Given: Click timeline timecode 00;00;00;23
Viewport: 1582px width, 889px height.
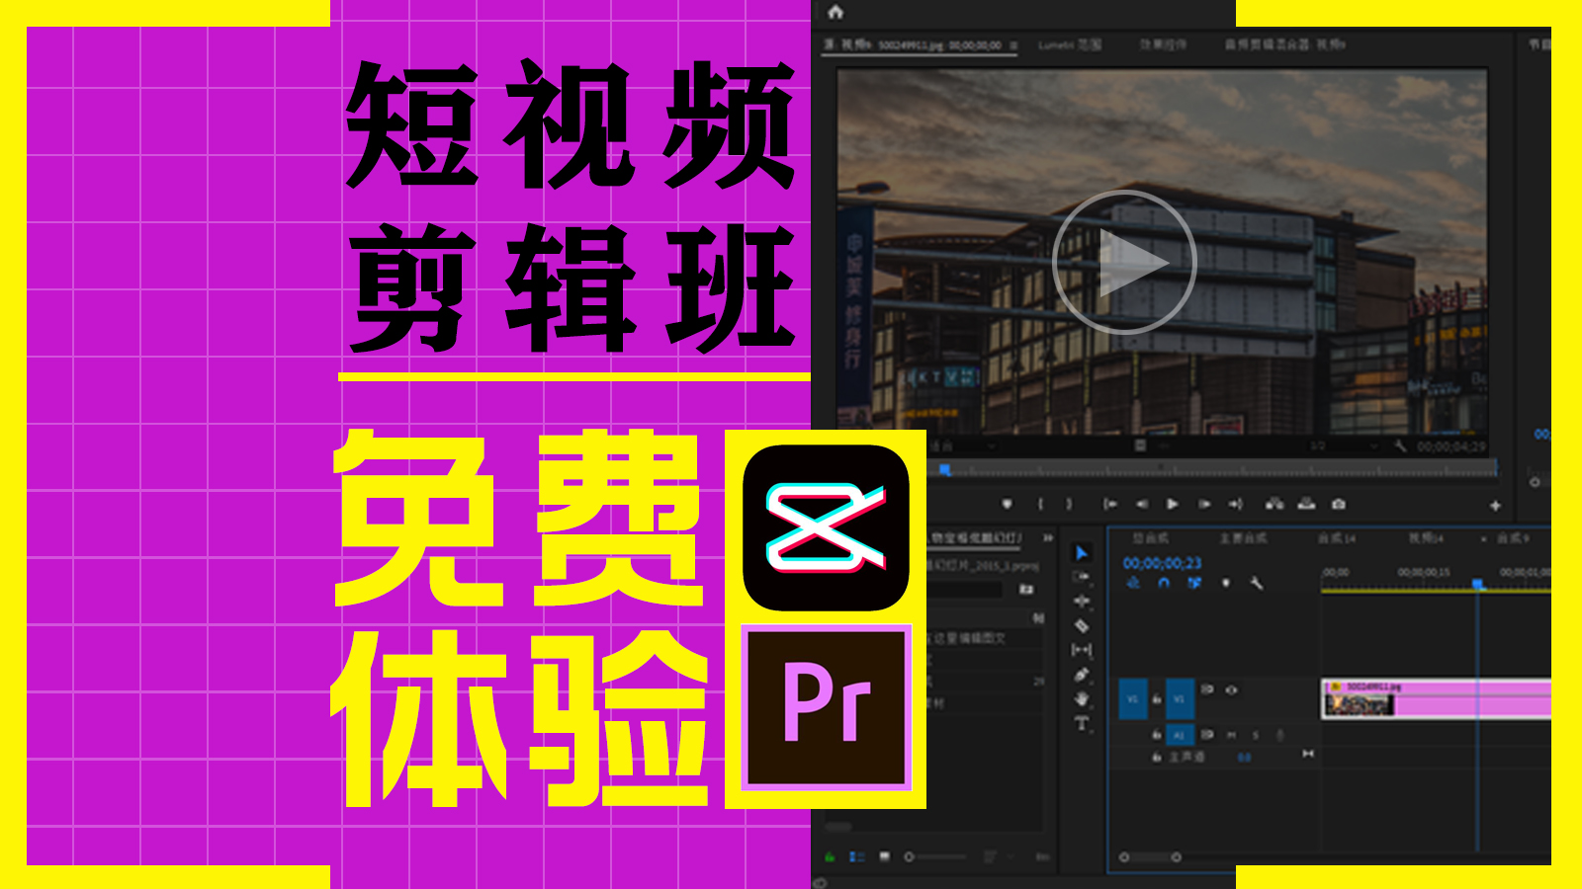Looking at the screenshot, I should pos(1163,563).
